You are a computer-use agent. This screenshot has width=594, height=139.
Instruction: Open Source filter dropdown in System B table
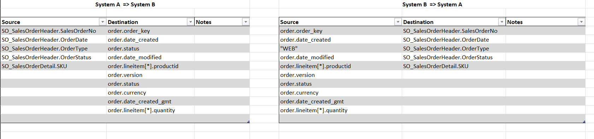click(398, 22)
